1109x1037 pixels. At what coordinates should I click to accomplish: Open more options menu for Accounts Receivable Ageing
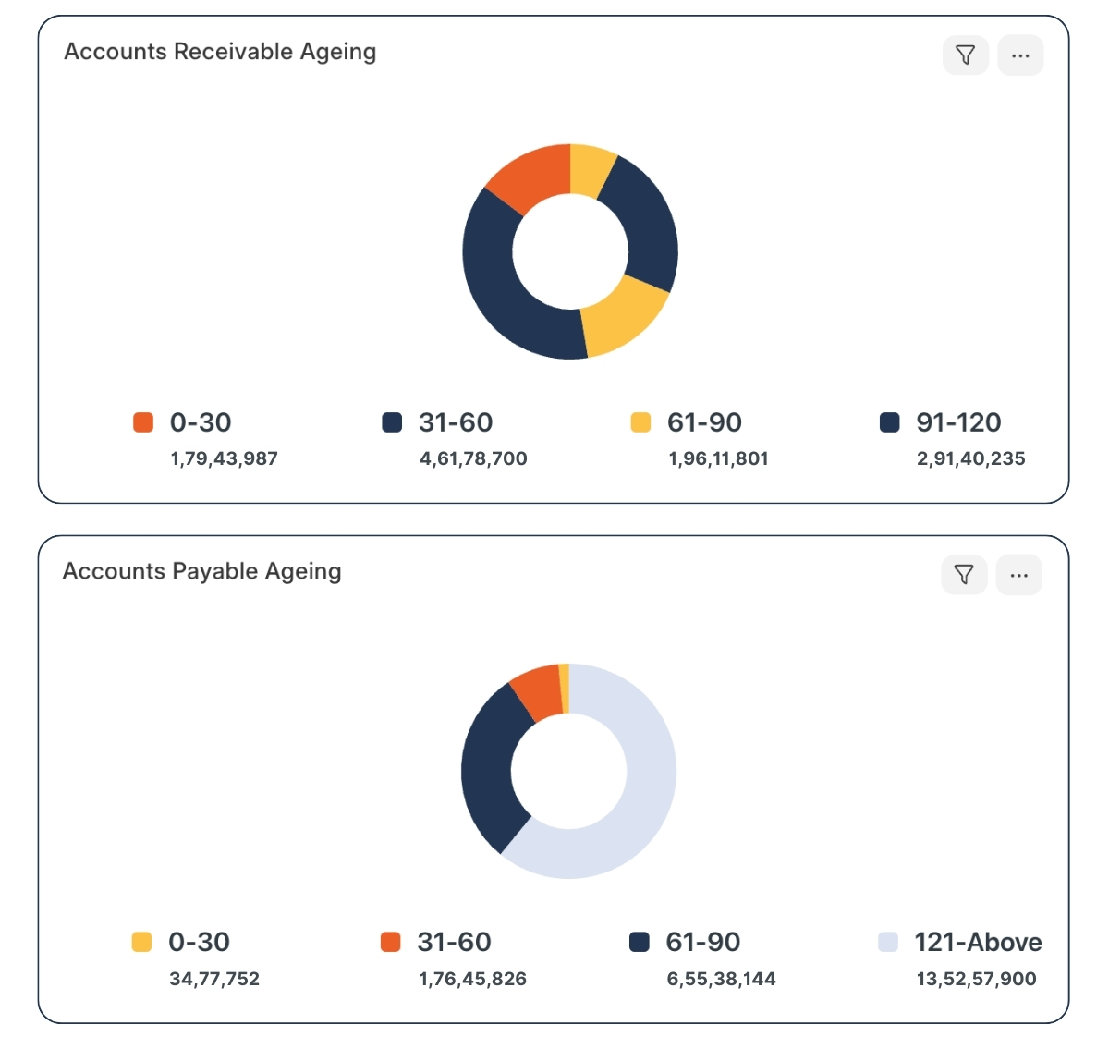[x=1020, y=55]
